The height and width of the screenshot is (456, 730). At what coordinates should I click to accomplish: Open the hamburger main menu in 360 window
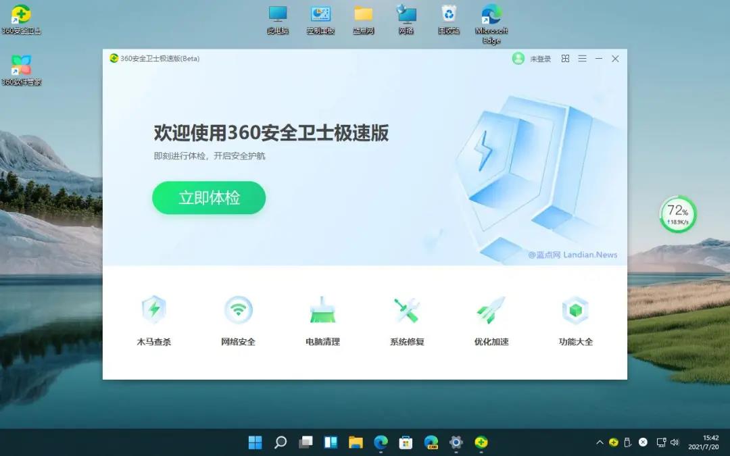tap(583, 59)
